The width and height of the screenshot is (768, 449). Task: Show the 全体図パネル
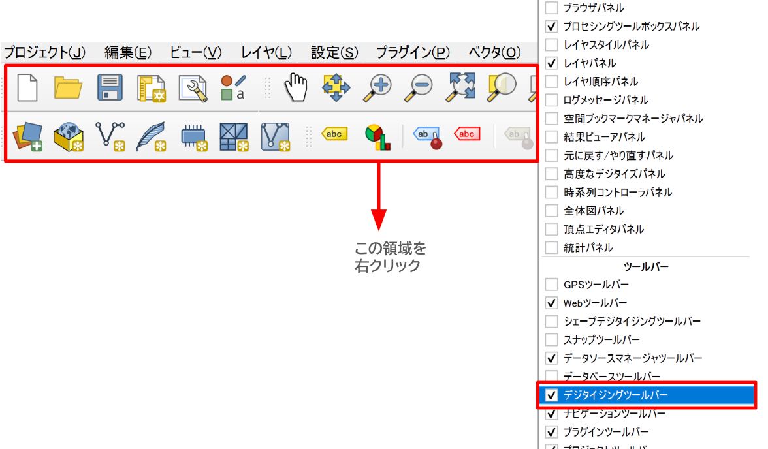[x=551, y=211]
